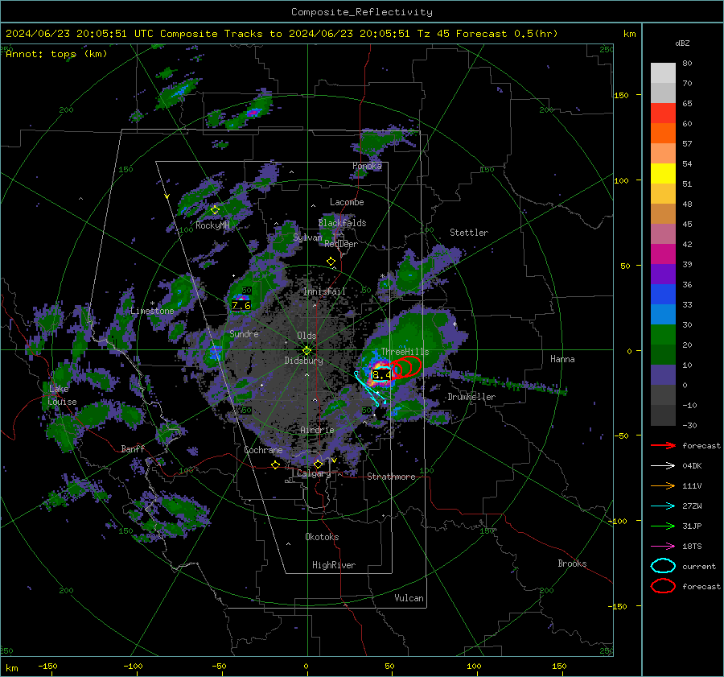Select the cyan 27ZW arrow legend entry
The image size is (724, 677).
point(663,506)
